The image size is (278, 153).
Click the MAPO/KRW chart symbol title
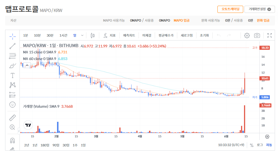tap(50, 46)
